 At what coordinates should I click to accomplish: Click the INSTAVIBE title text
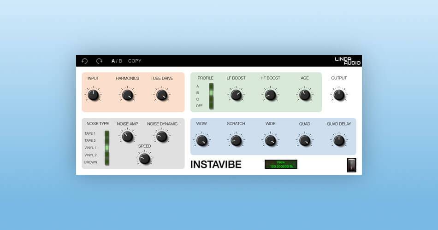tap(216, 165)
